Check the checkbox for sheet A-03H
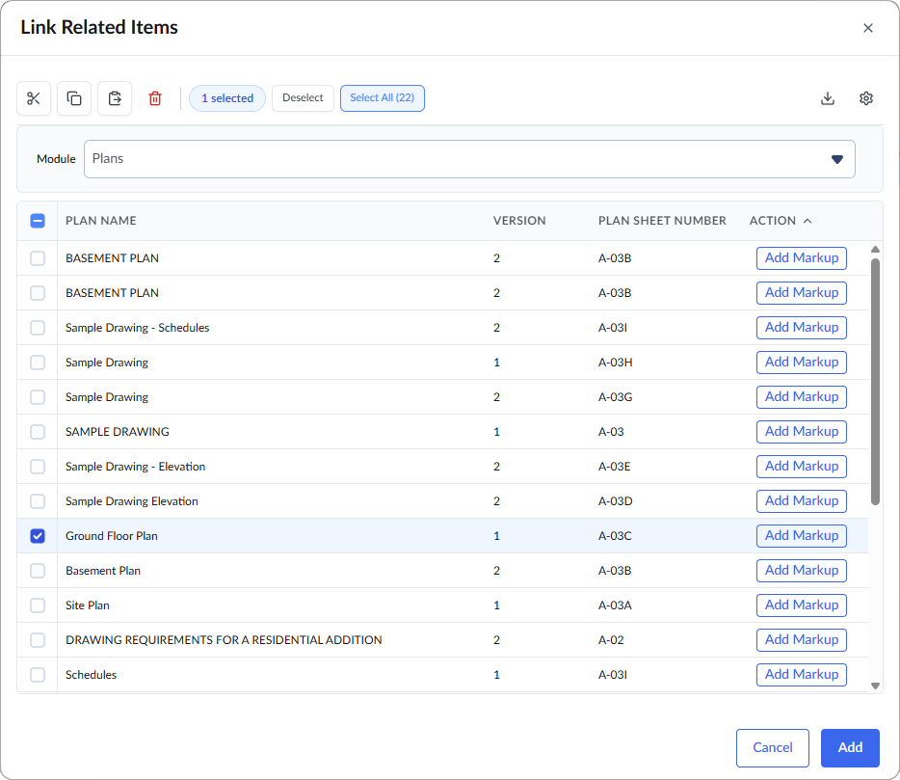900x780 pixels. coord(38,363)
